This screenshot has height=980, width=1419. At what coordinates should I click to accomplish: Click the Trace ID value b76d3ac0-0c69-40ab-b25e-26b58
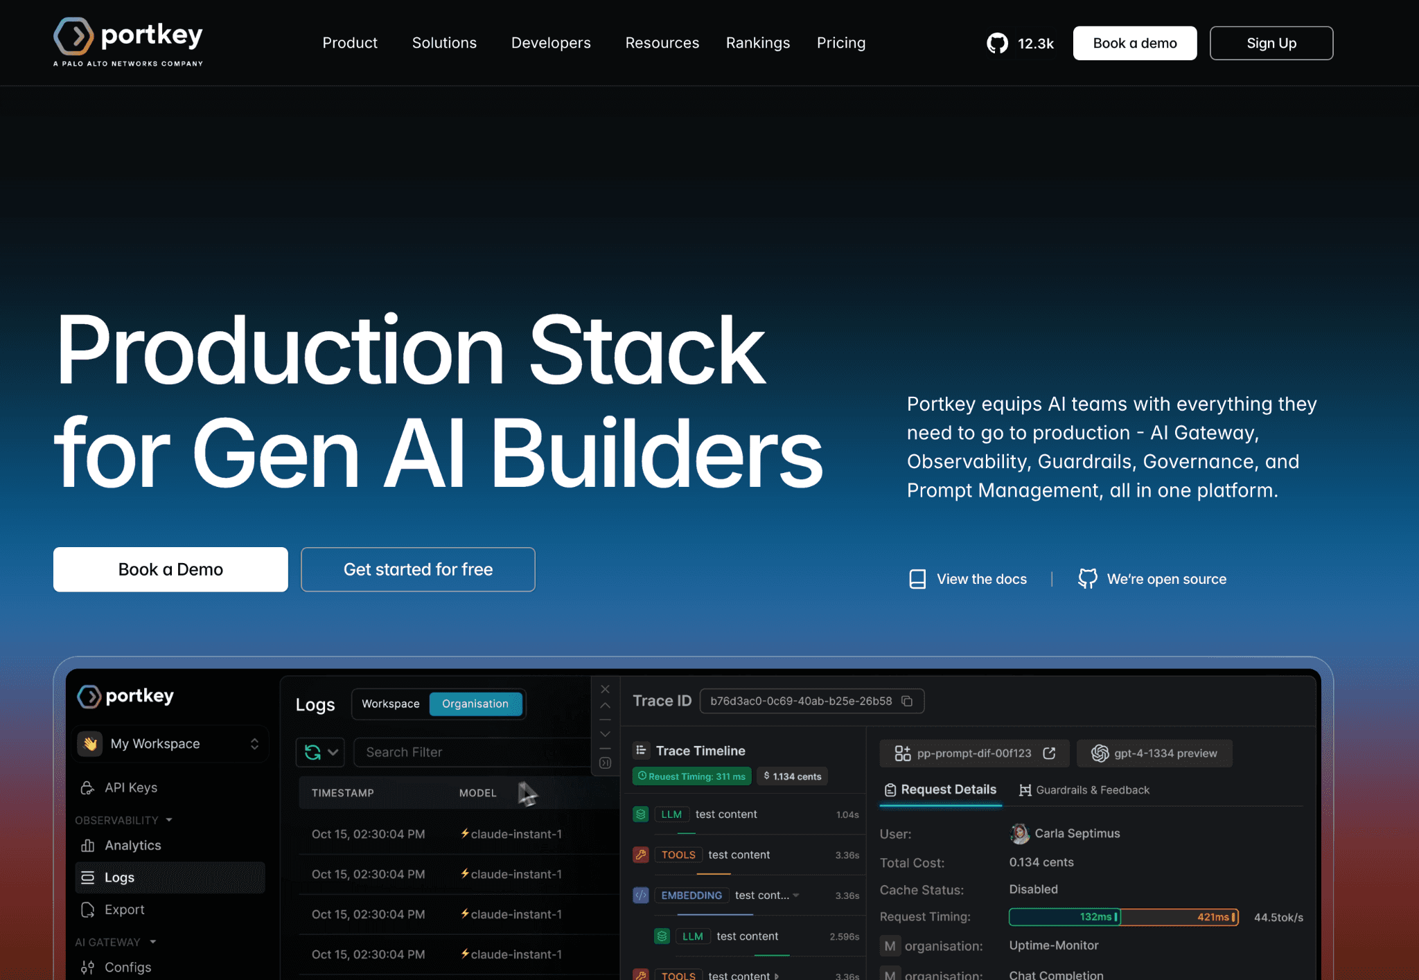point(801,701)
